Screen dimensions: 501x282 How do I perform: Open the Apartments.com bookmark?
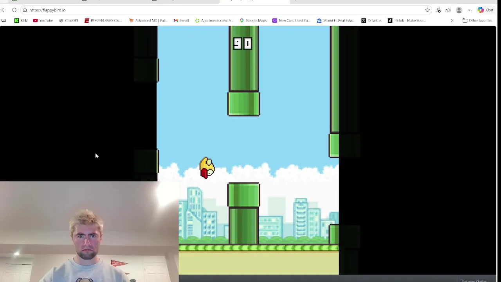point(214,20)
